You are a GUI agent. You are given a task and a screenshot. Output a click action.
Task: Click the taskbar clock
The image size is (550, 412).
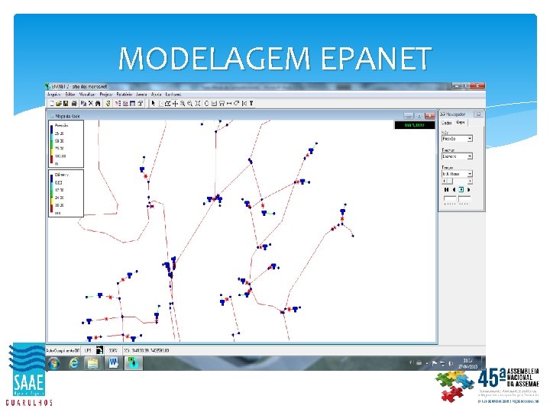click(468, 363)
